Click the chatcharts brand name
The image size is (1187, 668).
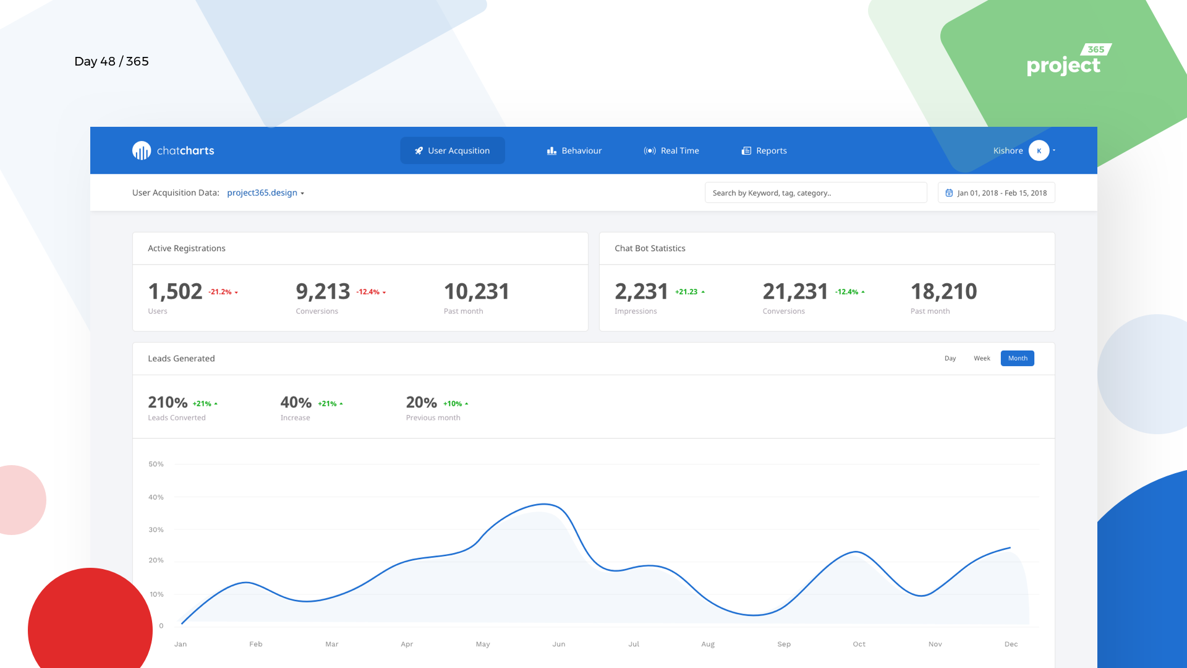pos(185,150)
